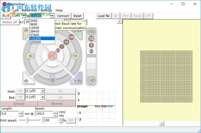Viewport: 201px width, 133px height.
Task: Click the Length value field 5.0
Action: pyautogui.click(x=10, y=114)
